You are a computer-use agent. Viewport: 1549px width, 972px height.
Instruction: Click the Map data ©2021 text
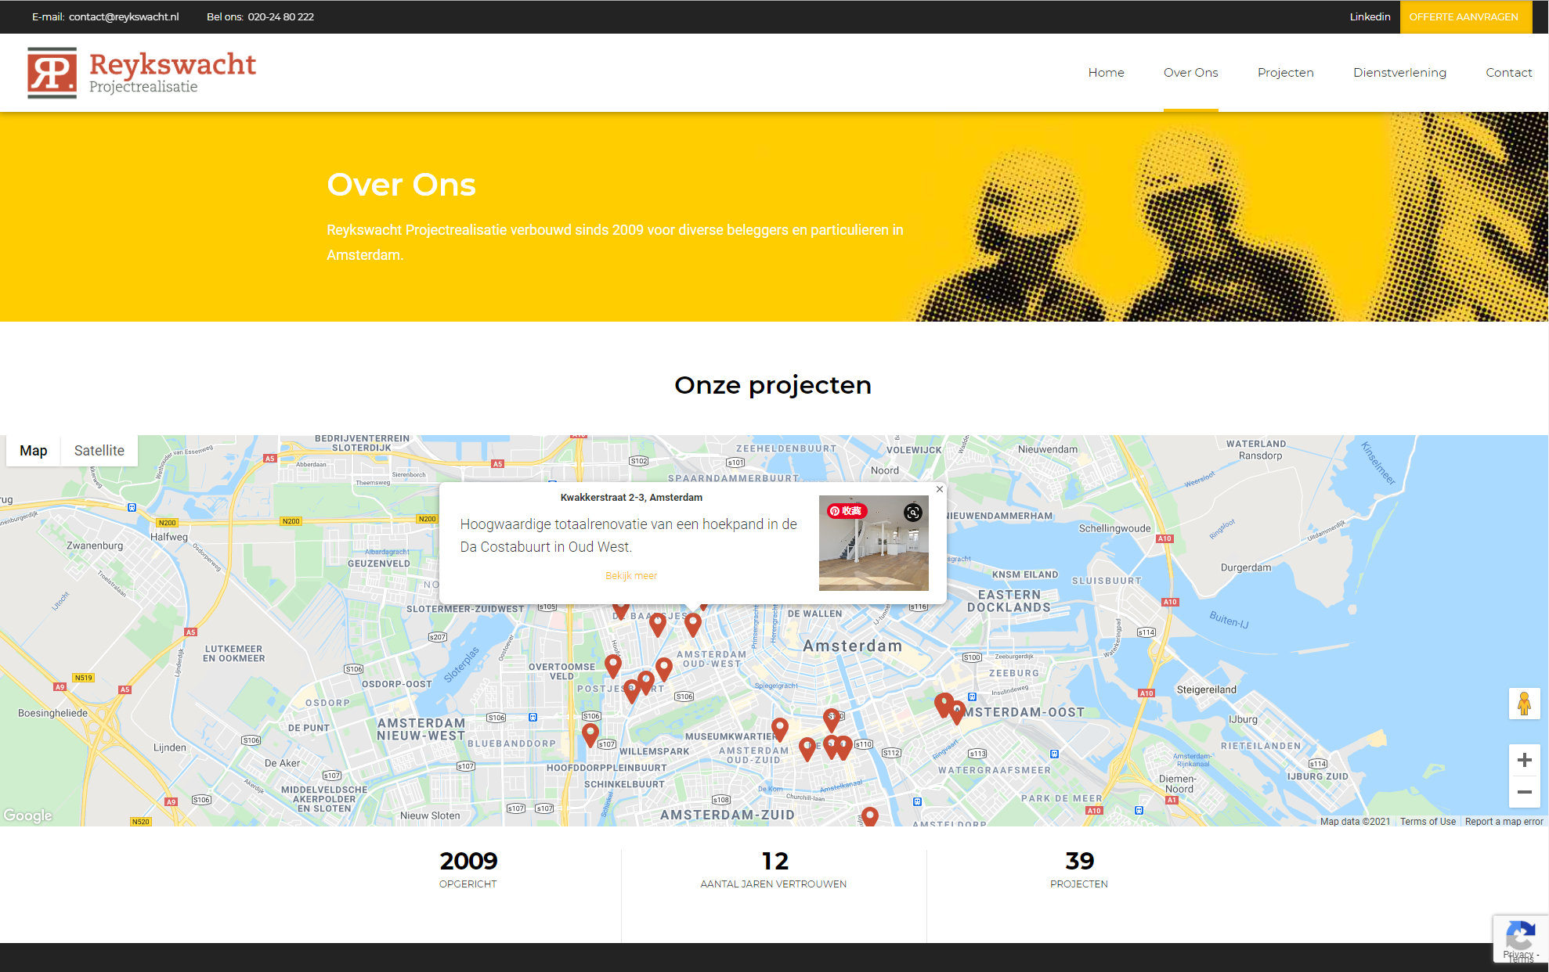[x=1355, y=822]
